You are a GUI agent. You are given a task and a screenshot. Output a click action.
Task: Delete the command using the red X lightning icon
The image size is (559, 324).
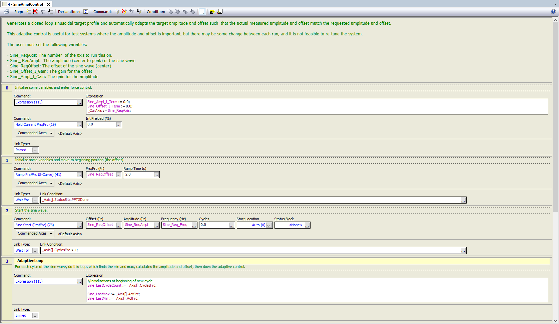coord(124,12)
